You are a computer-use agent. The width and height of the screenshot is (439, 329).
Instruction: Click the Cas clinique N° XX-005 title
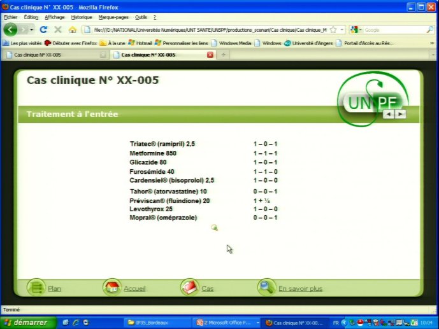[x=92, y=80]
